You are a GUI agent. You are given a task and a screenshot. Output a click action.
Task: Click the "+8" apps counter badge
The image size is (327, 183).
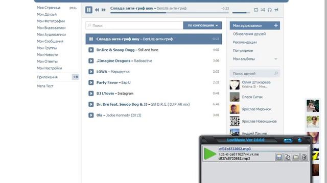click(x=75, y=77)
